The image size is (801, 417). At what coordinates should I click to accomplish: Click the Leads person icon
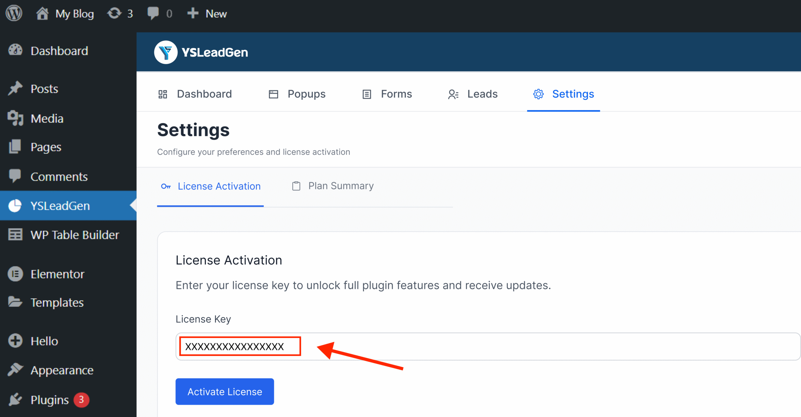pyautogui.click(x=453, y=94)
